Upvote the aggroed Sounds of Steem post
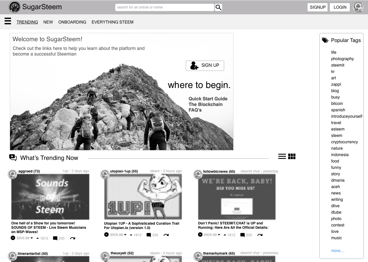The height and width of the screenshot is (262, 368). click(x=13, y=238)
